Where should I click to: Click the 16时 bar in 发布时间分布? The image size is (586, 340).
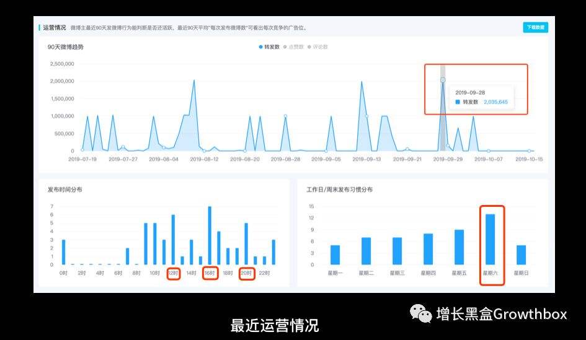(210, 235)
